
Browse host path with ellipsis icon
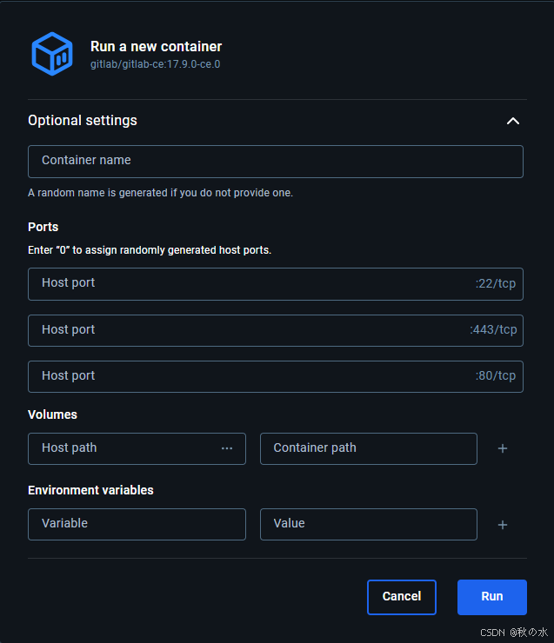click(227, 448)
